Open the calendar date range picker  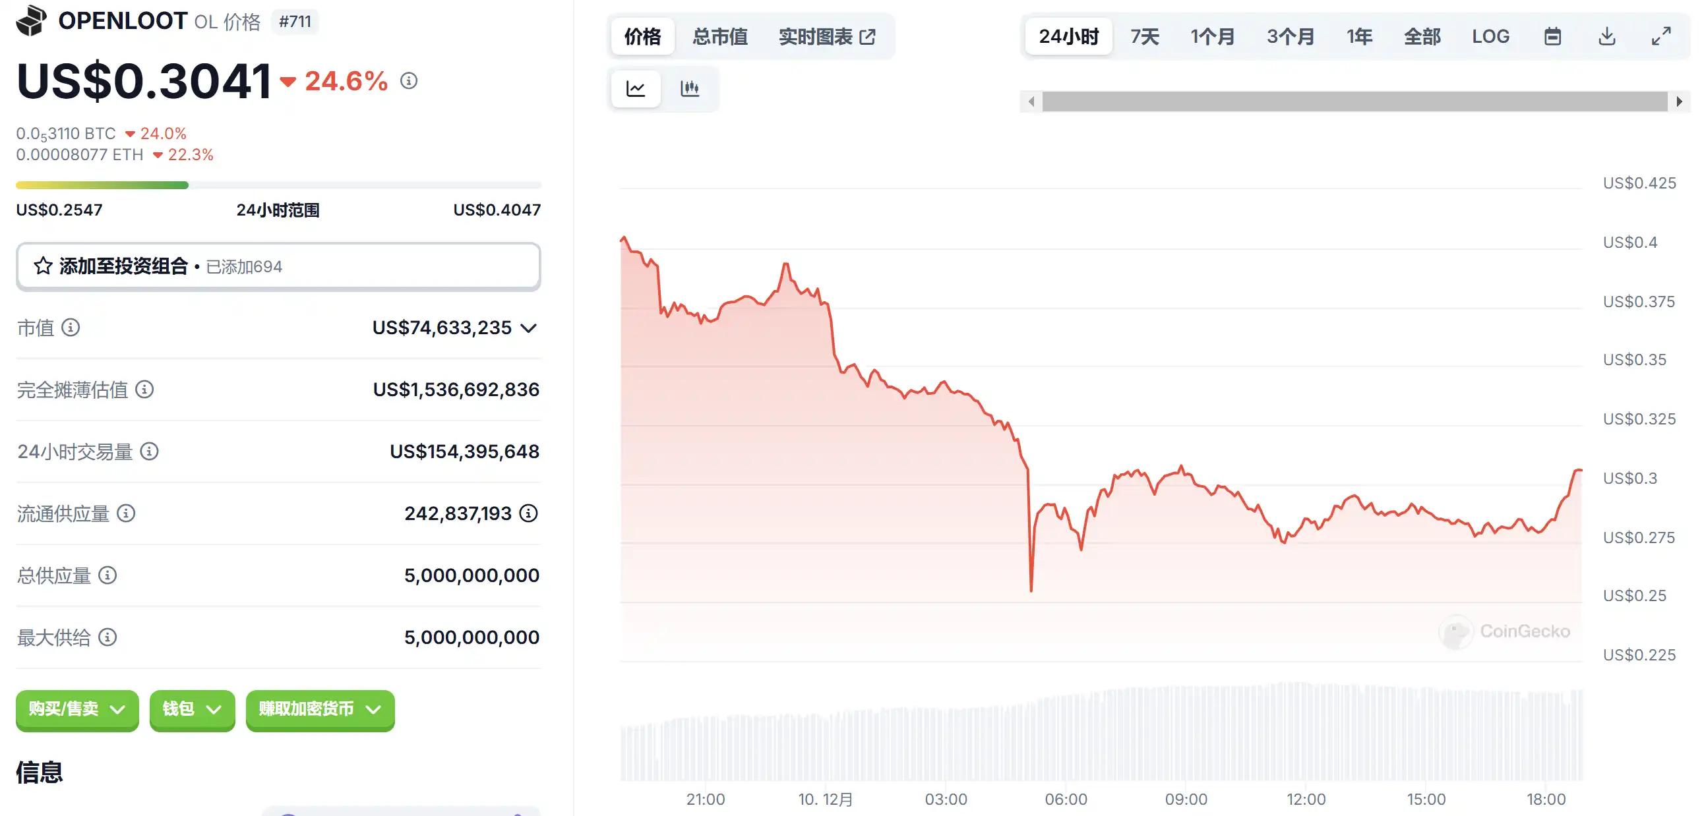[x=1552, y=36]
